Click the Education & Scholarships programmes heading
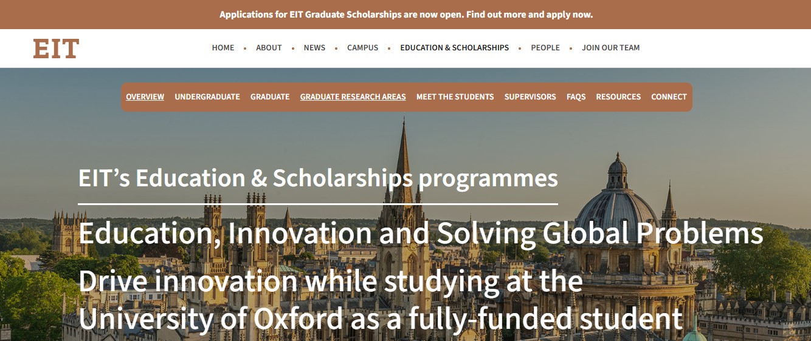The height and width of the screenshot is (341, 811). [x=318, y=178]
